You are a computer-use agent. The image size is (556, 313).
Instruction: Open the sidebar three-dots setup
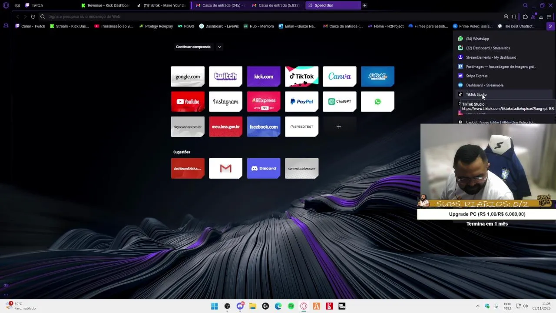[6, 294]
